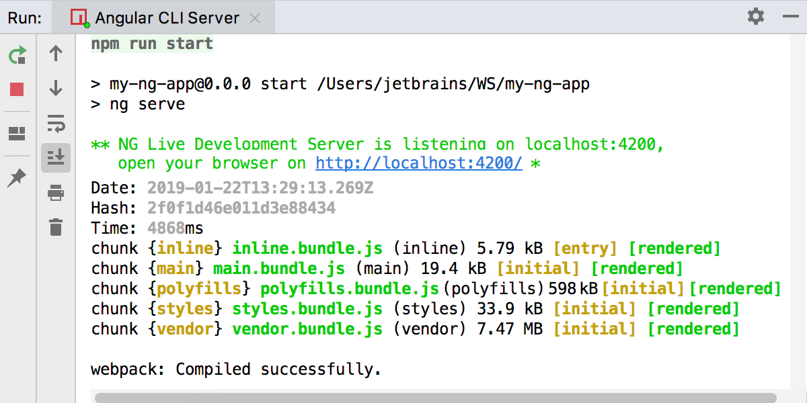Click the horizontal scrollbar under console
Screen dimensions: 807x403
pos(435,398)
